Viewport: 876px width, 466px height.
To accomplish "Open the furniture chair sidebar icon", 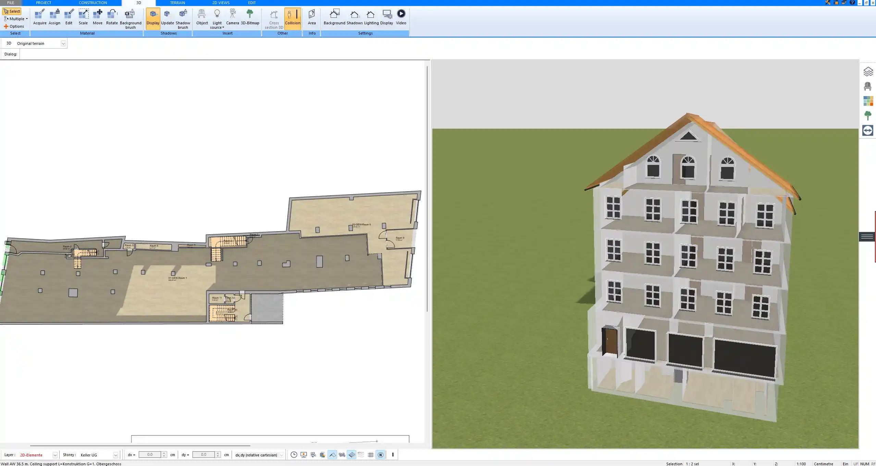I will tap(868, 86).
